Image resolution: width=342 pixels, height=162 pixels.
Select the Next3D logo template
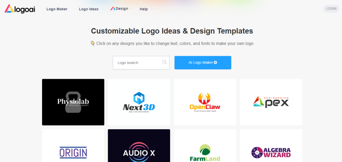pyautogui.click(x=139, y=102)
